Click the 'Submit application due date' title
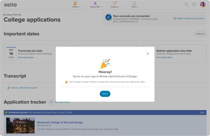The width and height of the screenshot is (210, 136). (174, 51)
